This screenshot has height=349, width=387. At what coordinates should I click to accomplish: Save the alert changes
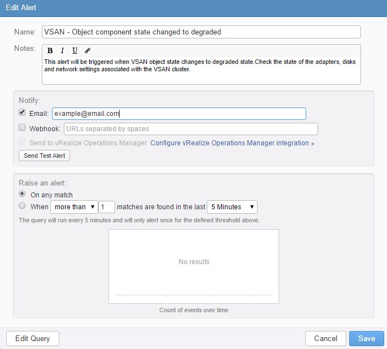pyautogui.click(x=367, y=338)
